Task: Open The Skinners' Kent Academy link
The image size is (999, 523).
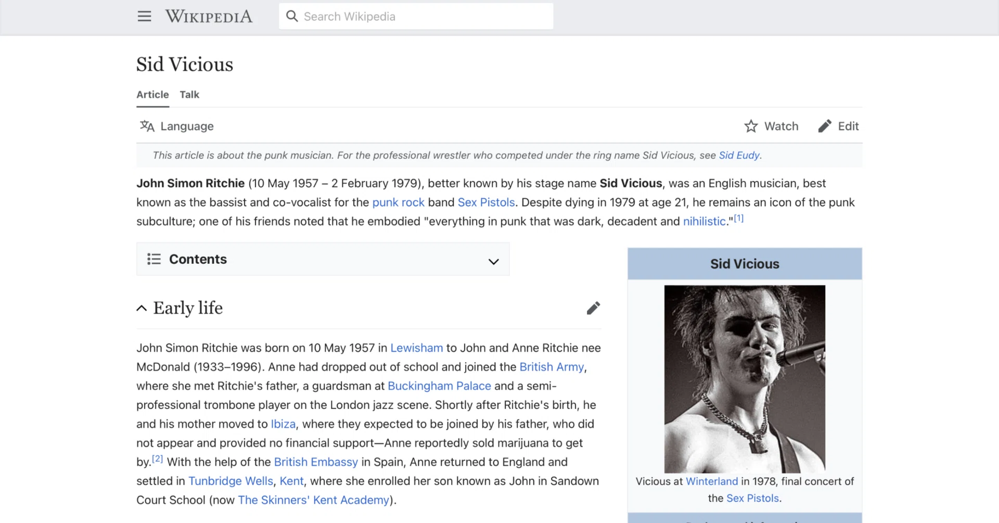Action: pyautogui.click(x=314, y=500)
